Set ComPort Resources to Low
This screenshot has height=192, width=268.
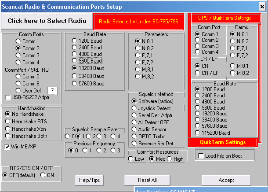tap(136, 159)
